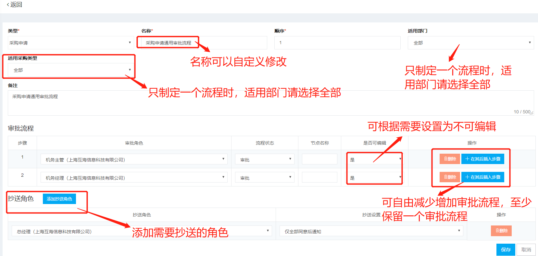The image size is (538, 256).
Task: Click the 顺序 input field
Action: pyautogui.click(x=337, y=43)
